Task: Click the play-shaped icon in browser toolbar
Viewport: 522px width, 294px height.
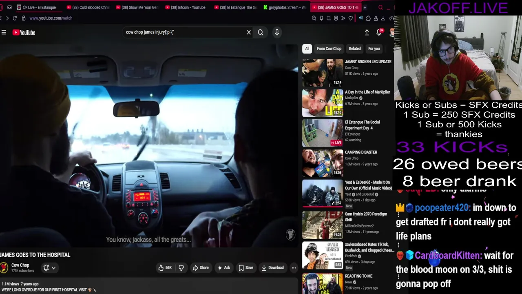Action: pyautogui.click(x=343, y=18)
